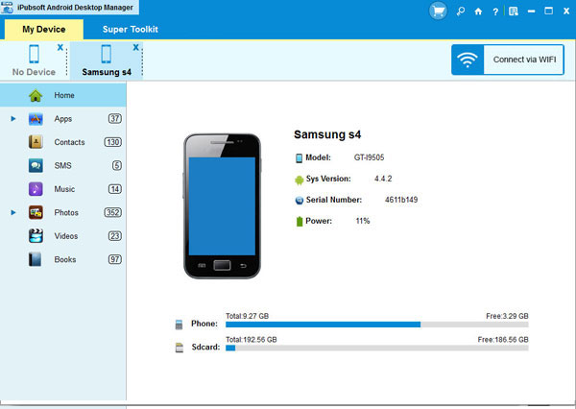Click the Sdcard storage usage bar
Image resolution: width=576 pixels, height=409 pixels.
pyautogui.click(x=377, y=348)
